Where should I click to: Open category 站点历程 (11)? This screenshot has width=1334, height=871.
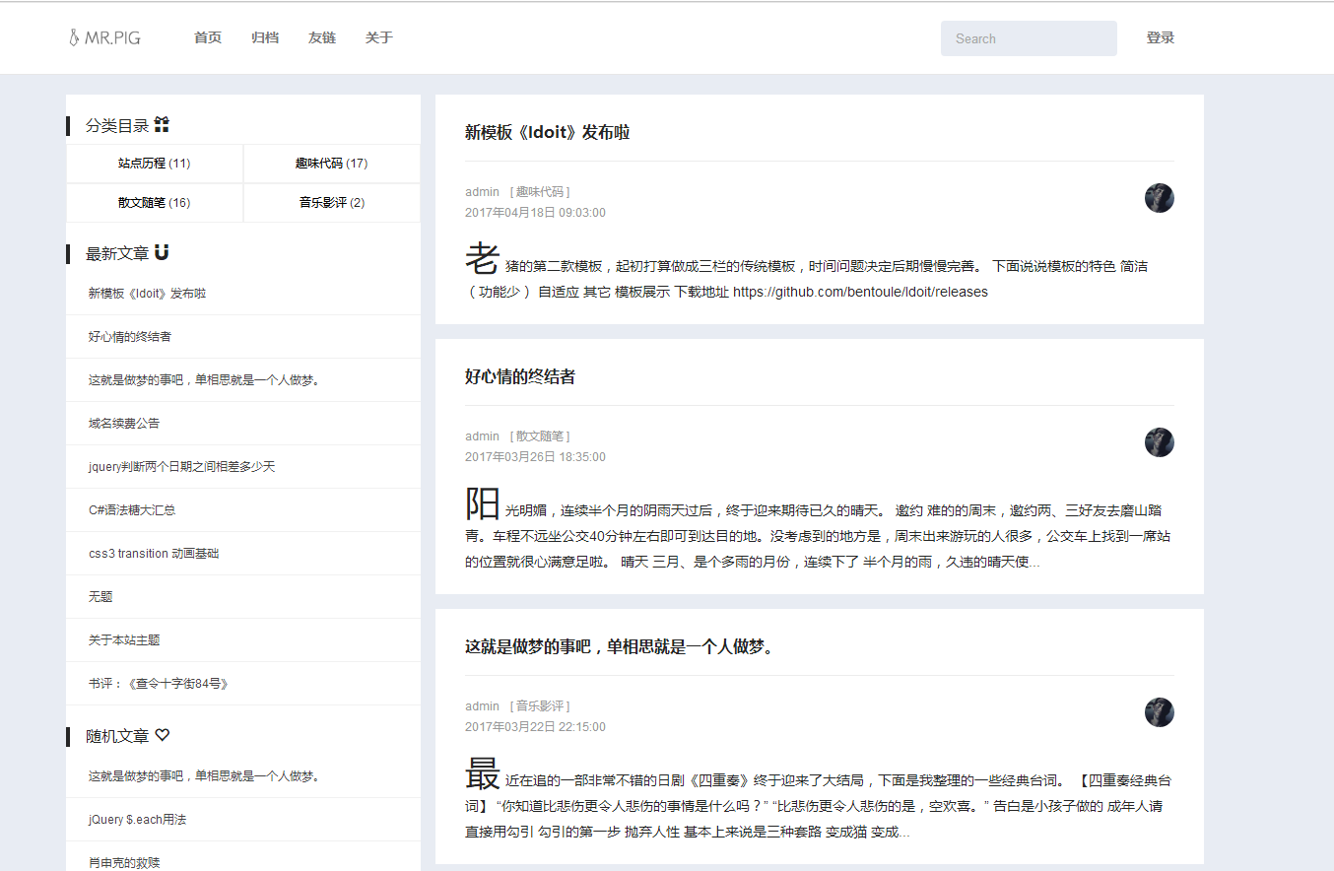(x=155, y=164)
